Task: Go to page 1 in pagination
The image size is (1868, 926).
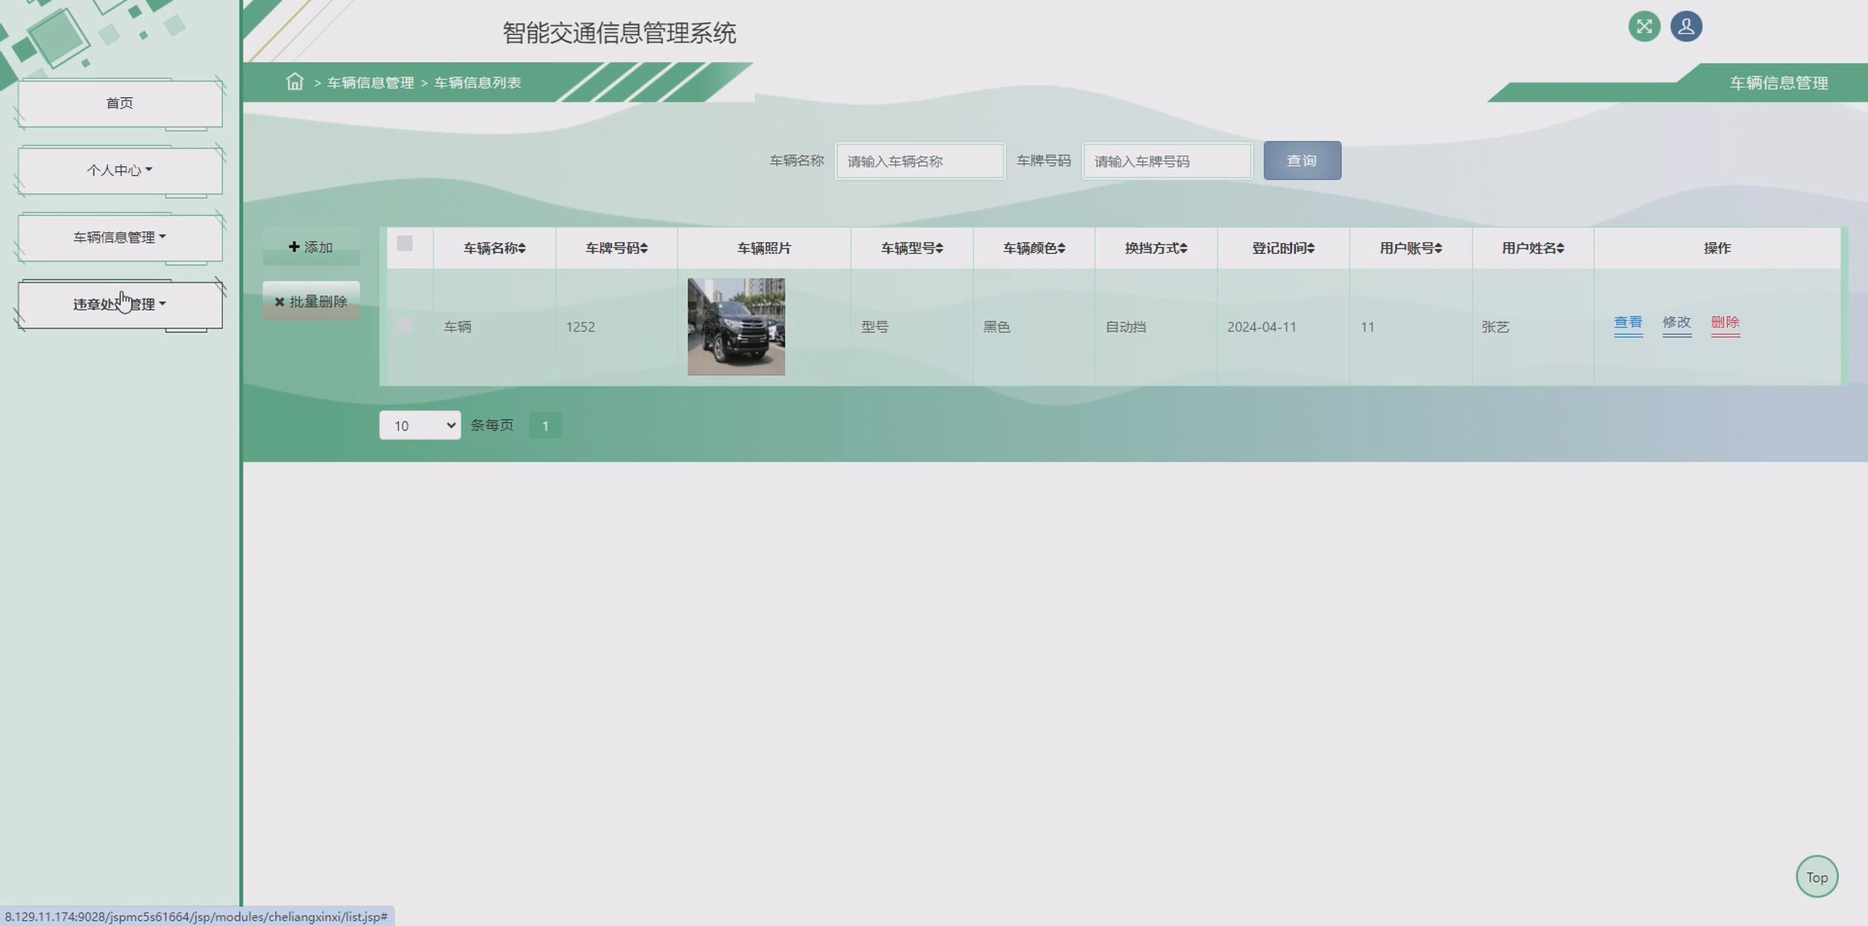Action: 545,426
